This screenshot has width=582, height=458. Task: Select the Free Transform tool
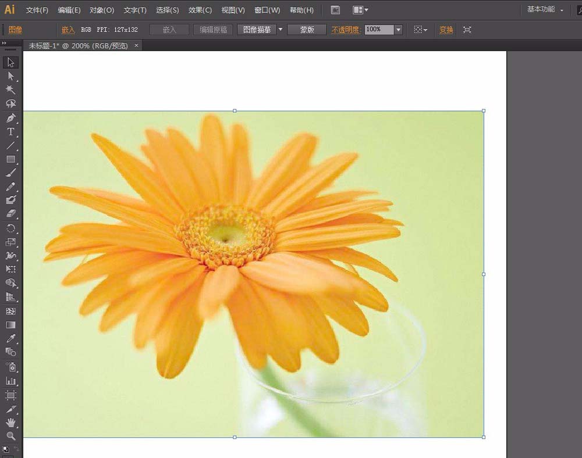click(x=10, y=269)
